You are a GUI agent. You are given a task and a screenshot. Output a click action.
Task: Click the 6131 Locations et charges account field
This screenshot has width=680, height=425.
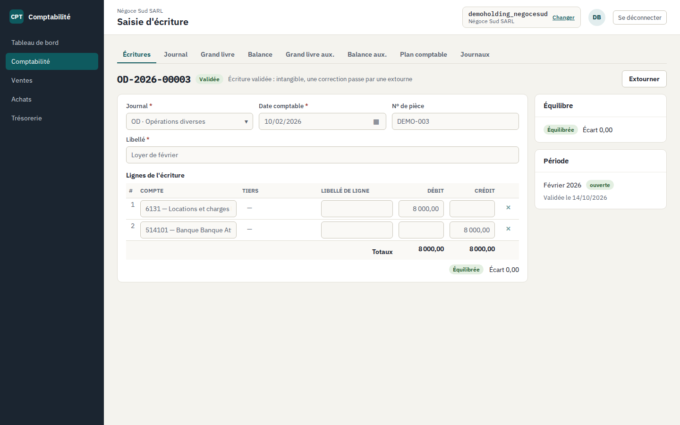tap(188, 209)
